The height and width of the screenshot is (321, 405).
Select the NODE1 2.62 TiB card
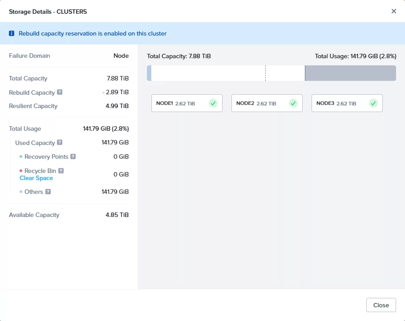[x=186, y=103]
